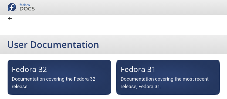The image size is (227, 99).
Task: Go back using the left arrow icon
Action: [10, 19]
